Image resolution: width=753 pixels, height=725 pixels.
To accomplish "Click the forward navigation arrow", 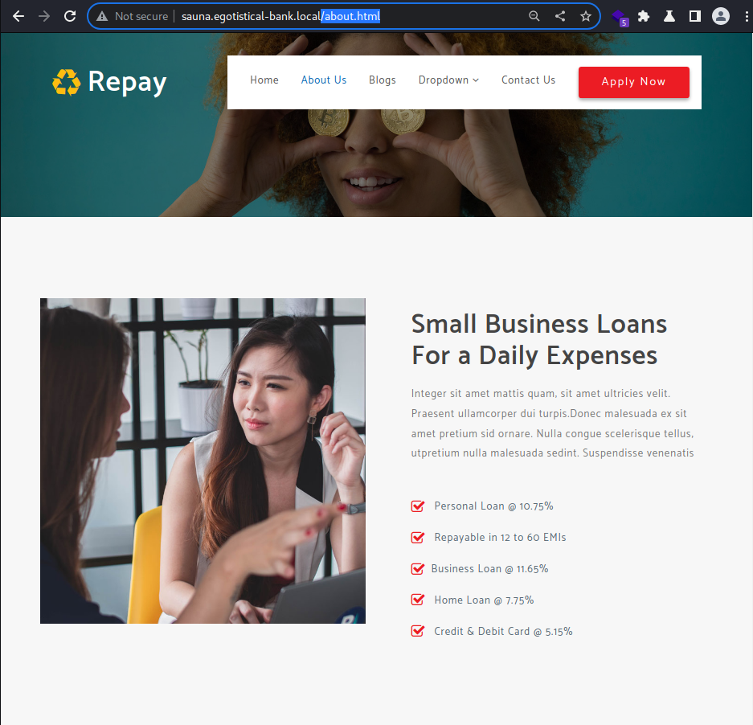I will (x=44, y=16).
